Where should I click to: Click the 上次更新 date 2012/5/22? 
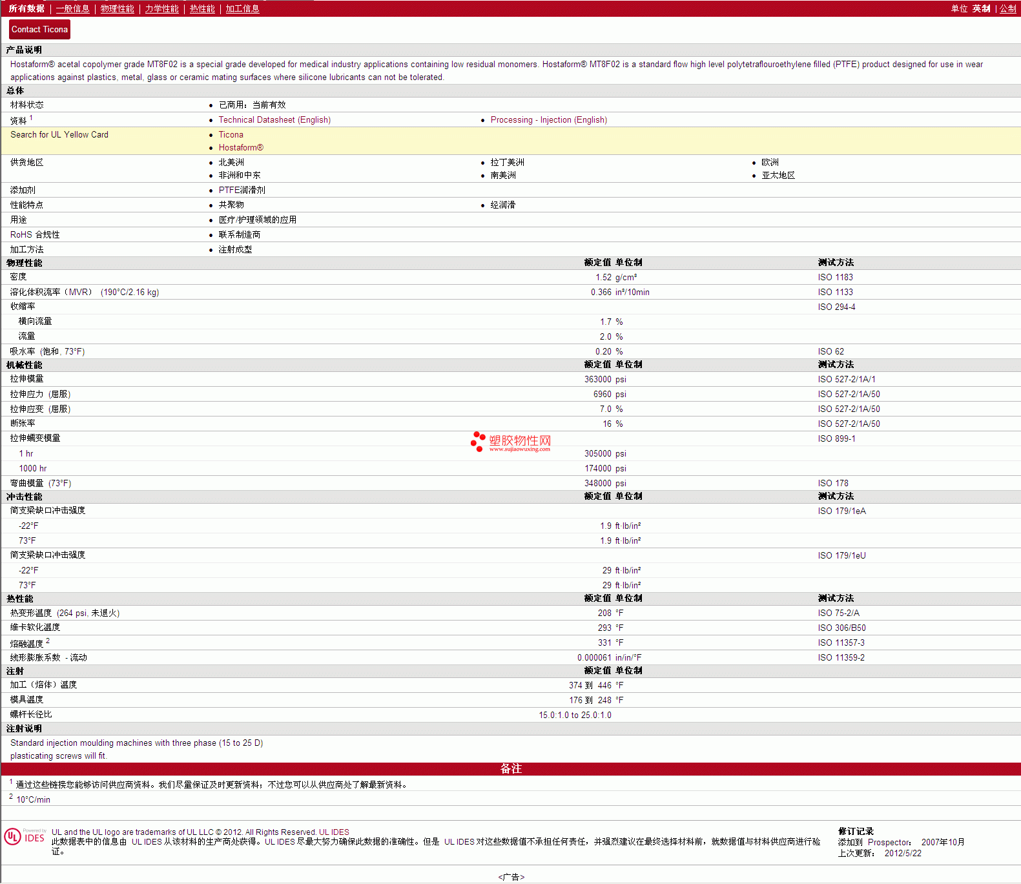click(x=903, y=853)
